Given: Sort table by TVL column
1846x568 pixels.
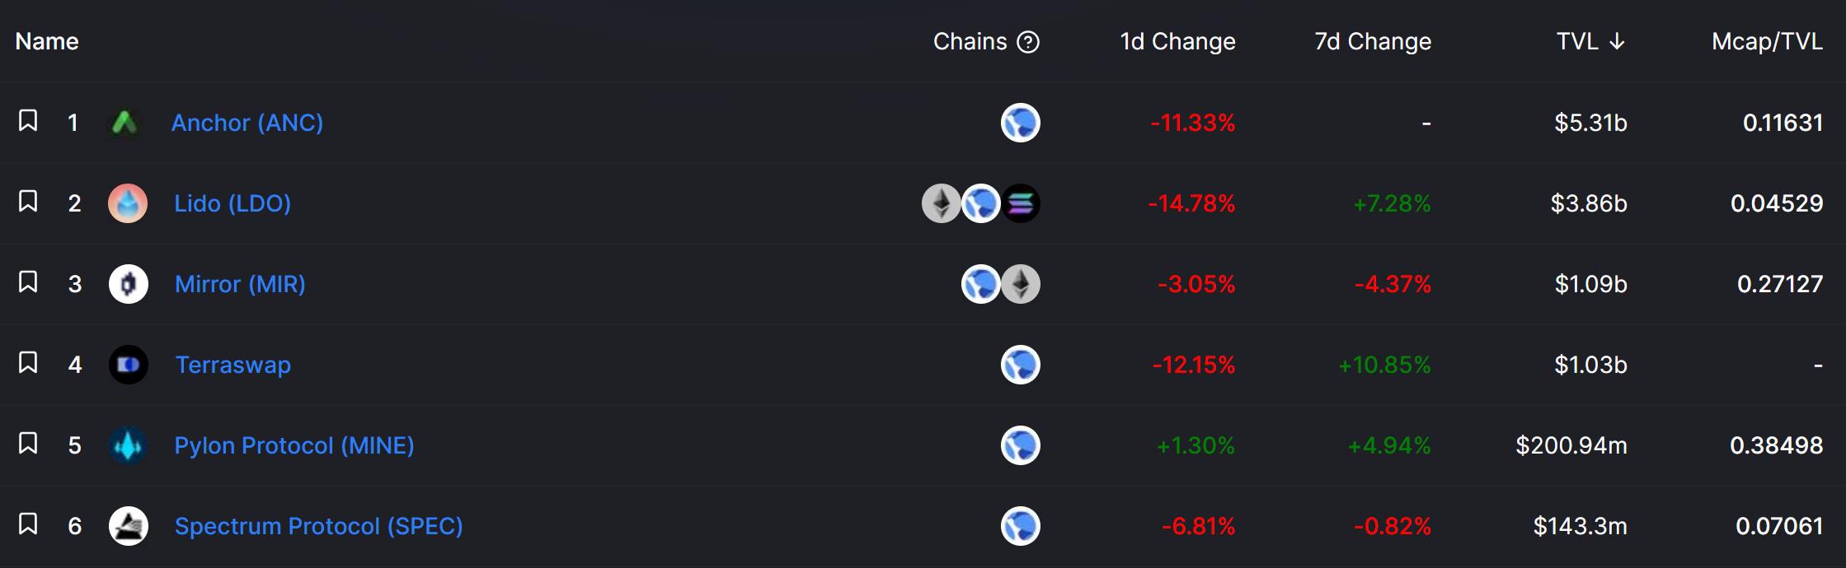Looking at the screenshot, I should [1590, 42].
